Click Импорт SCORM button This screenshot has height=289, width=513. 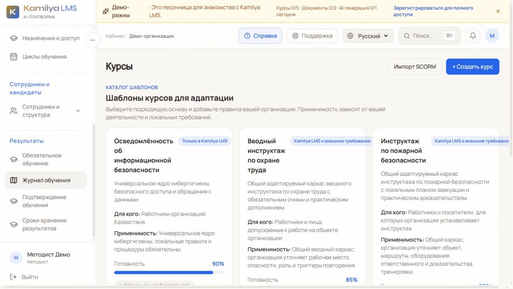[415, 67]
